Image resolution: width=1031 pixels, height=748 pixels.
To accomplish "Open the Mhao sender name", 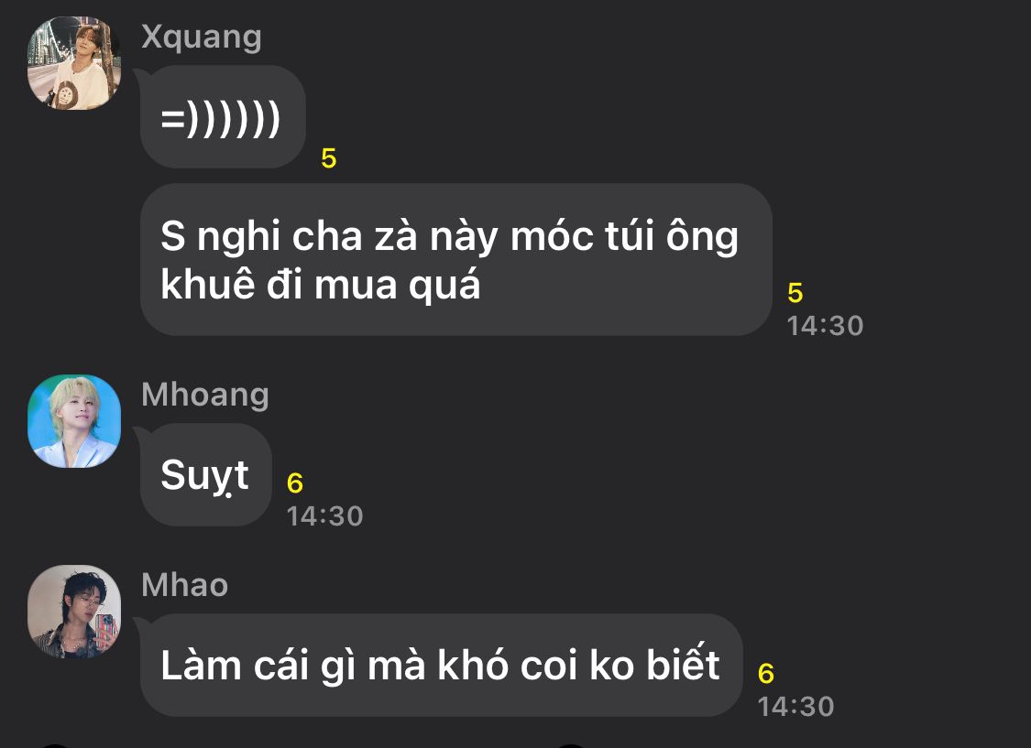I will coord(185,584).
